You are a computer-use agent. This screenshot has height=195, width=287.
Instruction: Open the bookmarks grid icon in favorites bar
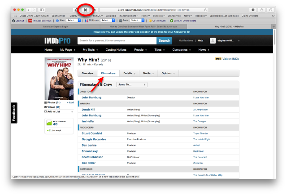pyautogui.click(x=15, y=16)
